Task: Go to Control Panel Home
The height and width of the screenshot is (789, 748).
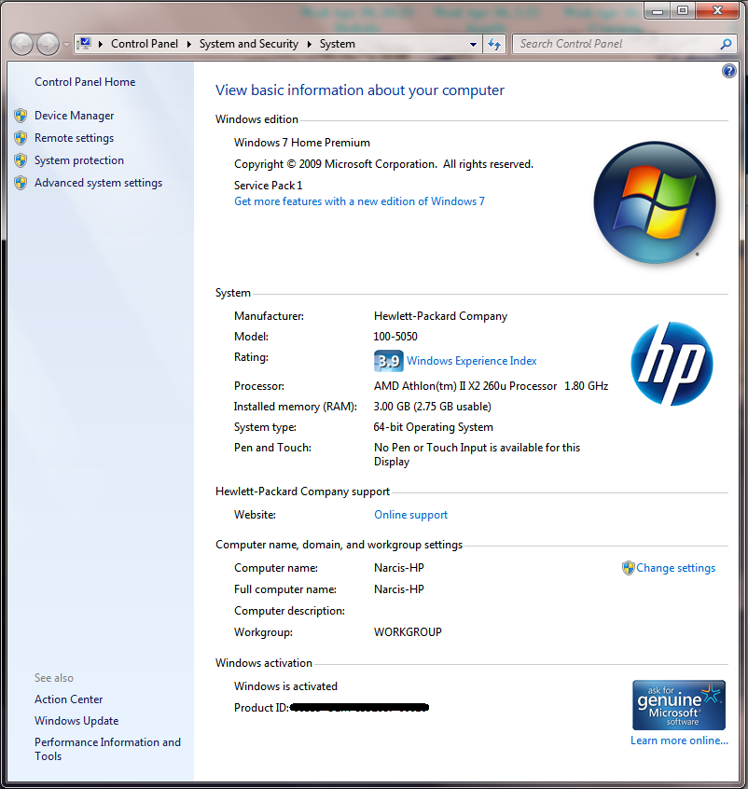Action: [85, 82]
